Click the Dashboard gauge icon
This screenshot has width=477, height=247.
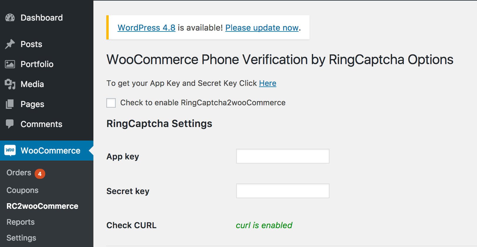pyautogui.click(x=10, y=18)
